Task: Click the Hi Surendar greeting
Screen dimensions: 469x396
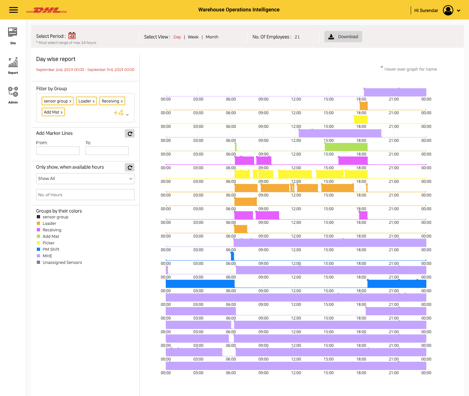Action: click(426, 10)
